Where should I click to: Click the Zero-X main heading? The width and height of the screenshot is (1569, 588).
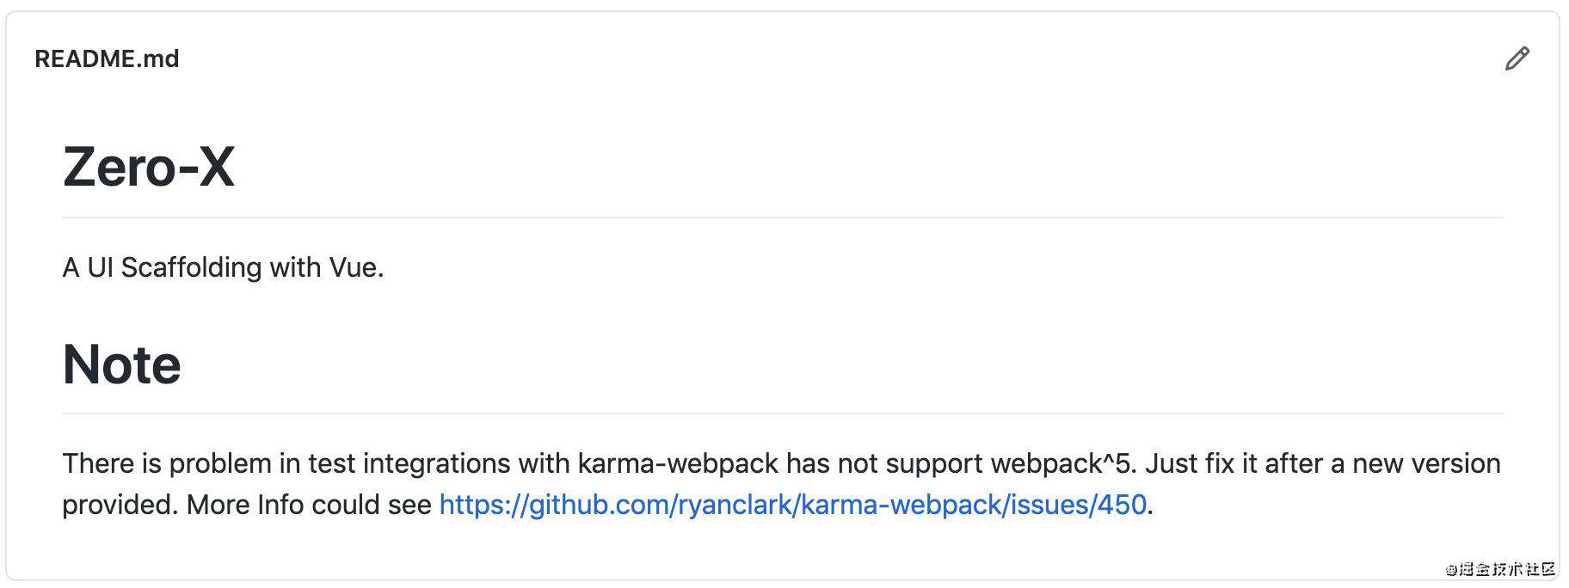[x=148, y=167]
